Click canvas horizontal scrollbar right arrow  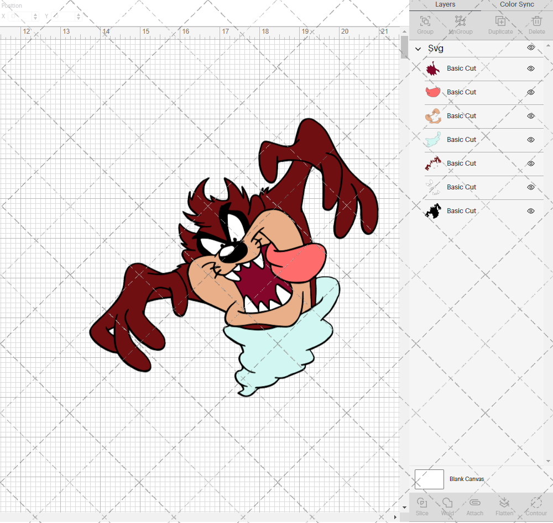pos(395,517)
